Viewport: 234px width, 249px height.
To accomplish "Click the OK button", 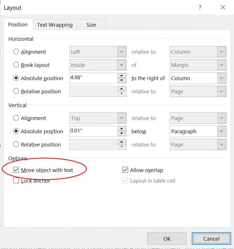I will 167,239.
